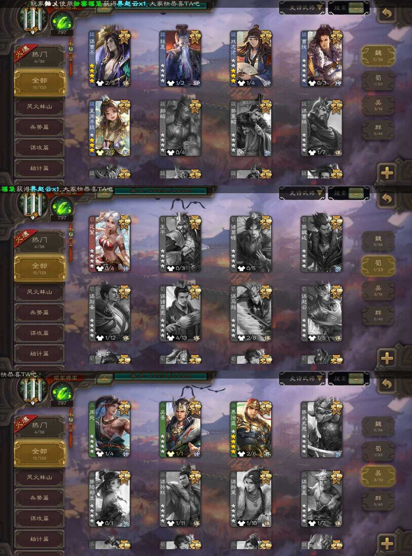Select the 凤火林山 category left of 星周不疑
Image resolution: width=412 pixels, height=556 pixels.
tap(39, 106)
